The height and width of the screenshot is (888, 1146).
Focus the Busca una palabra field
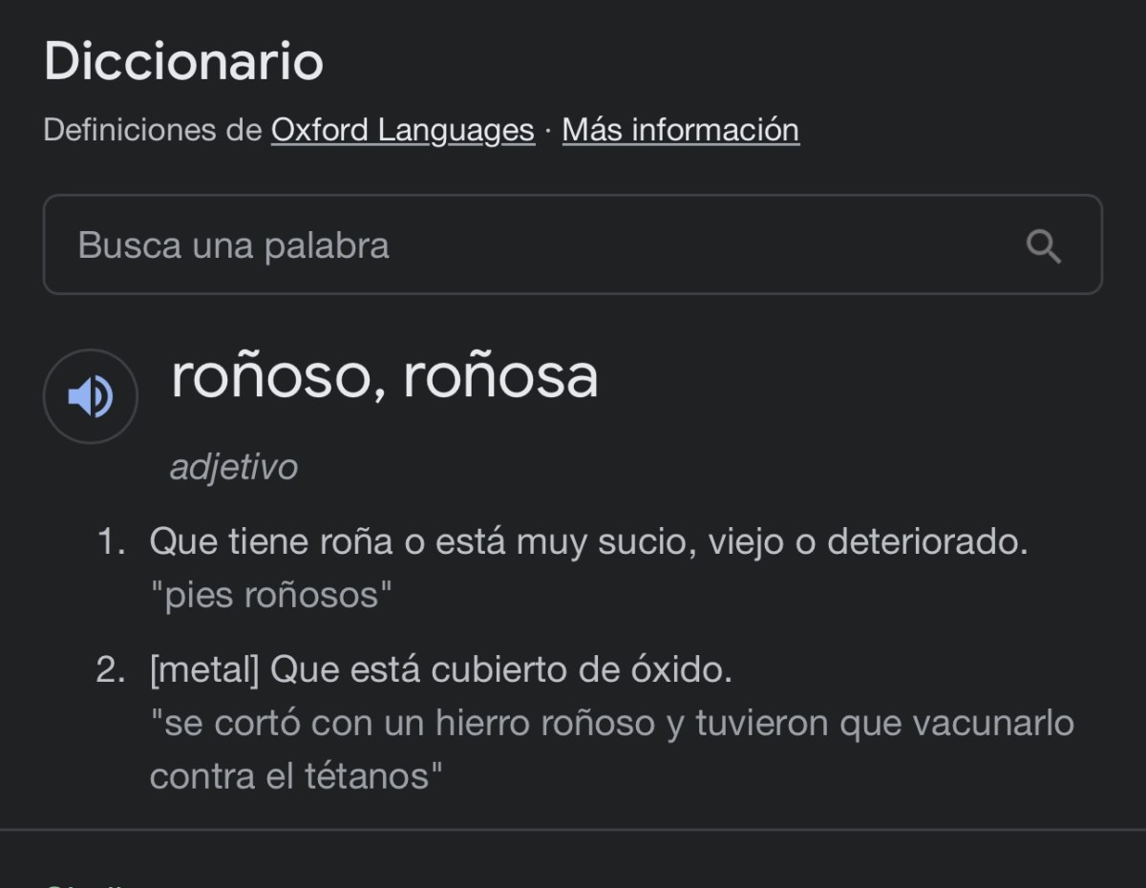click(573, 244)
